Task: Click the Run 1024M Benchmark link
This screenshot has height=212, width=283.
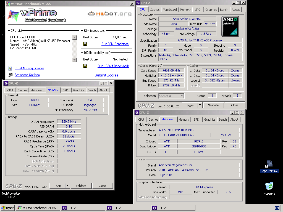Action: point(113,66)
